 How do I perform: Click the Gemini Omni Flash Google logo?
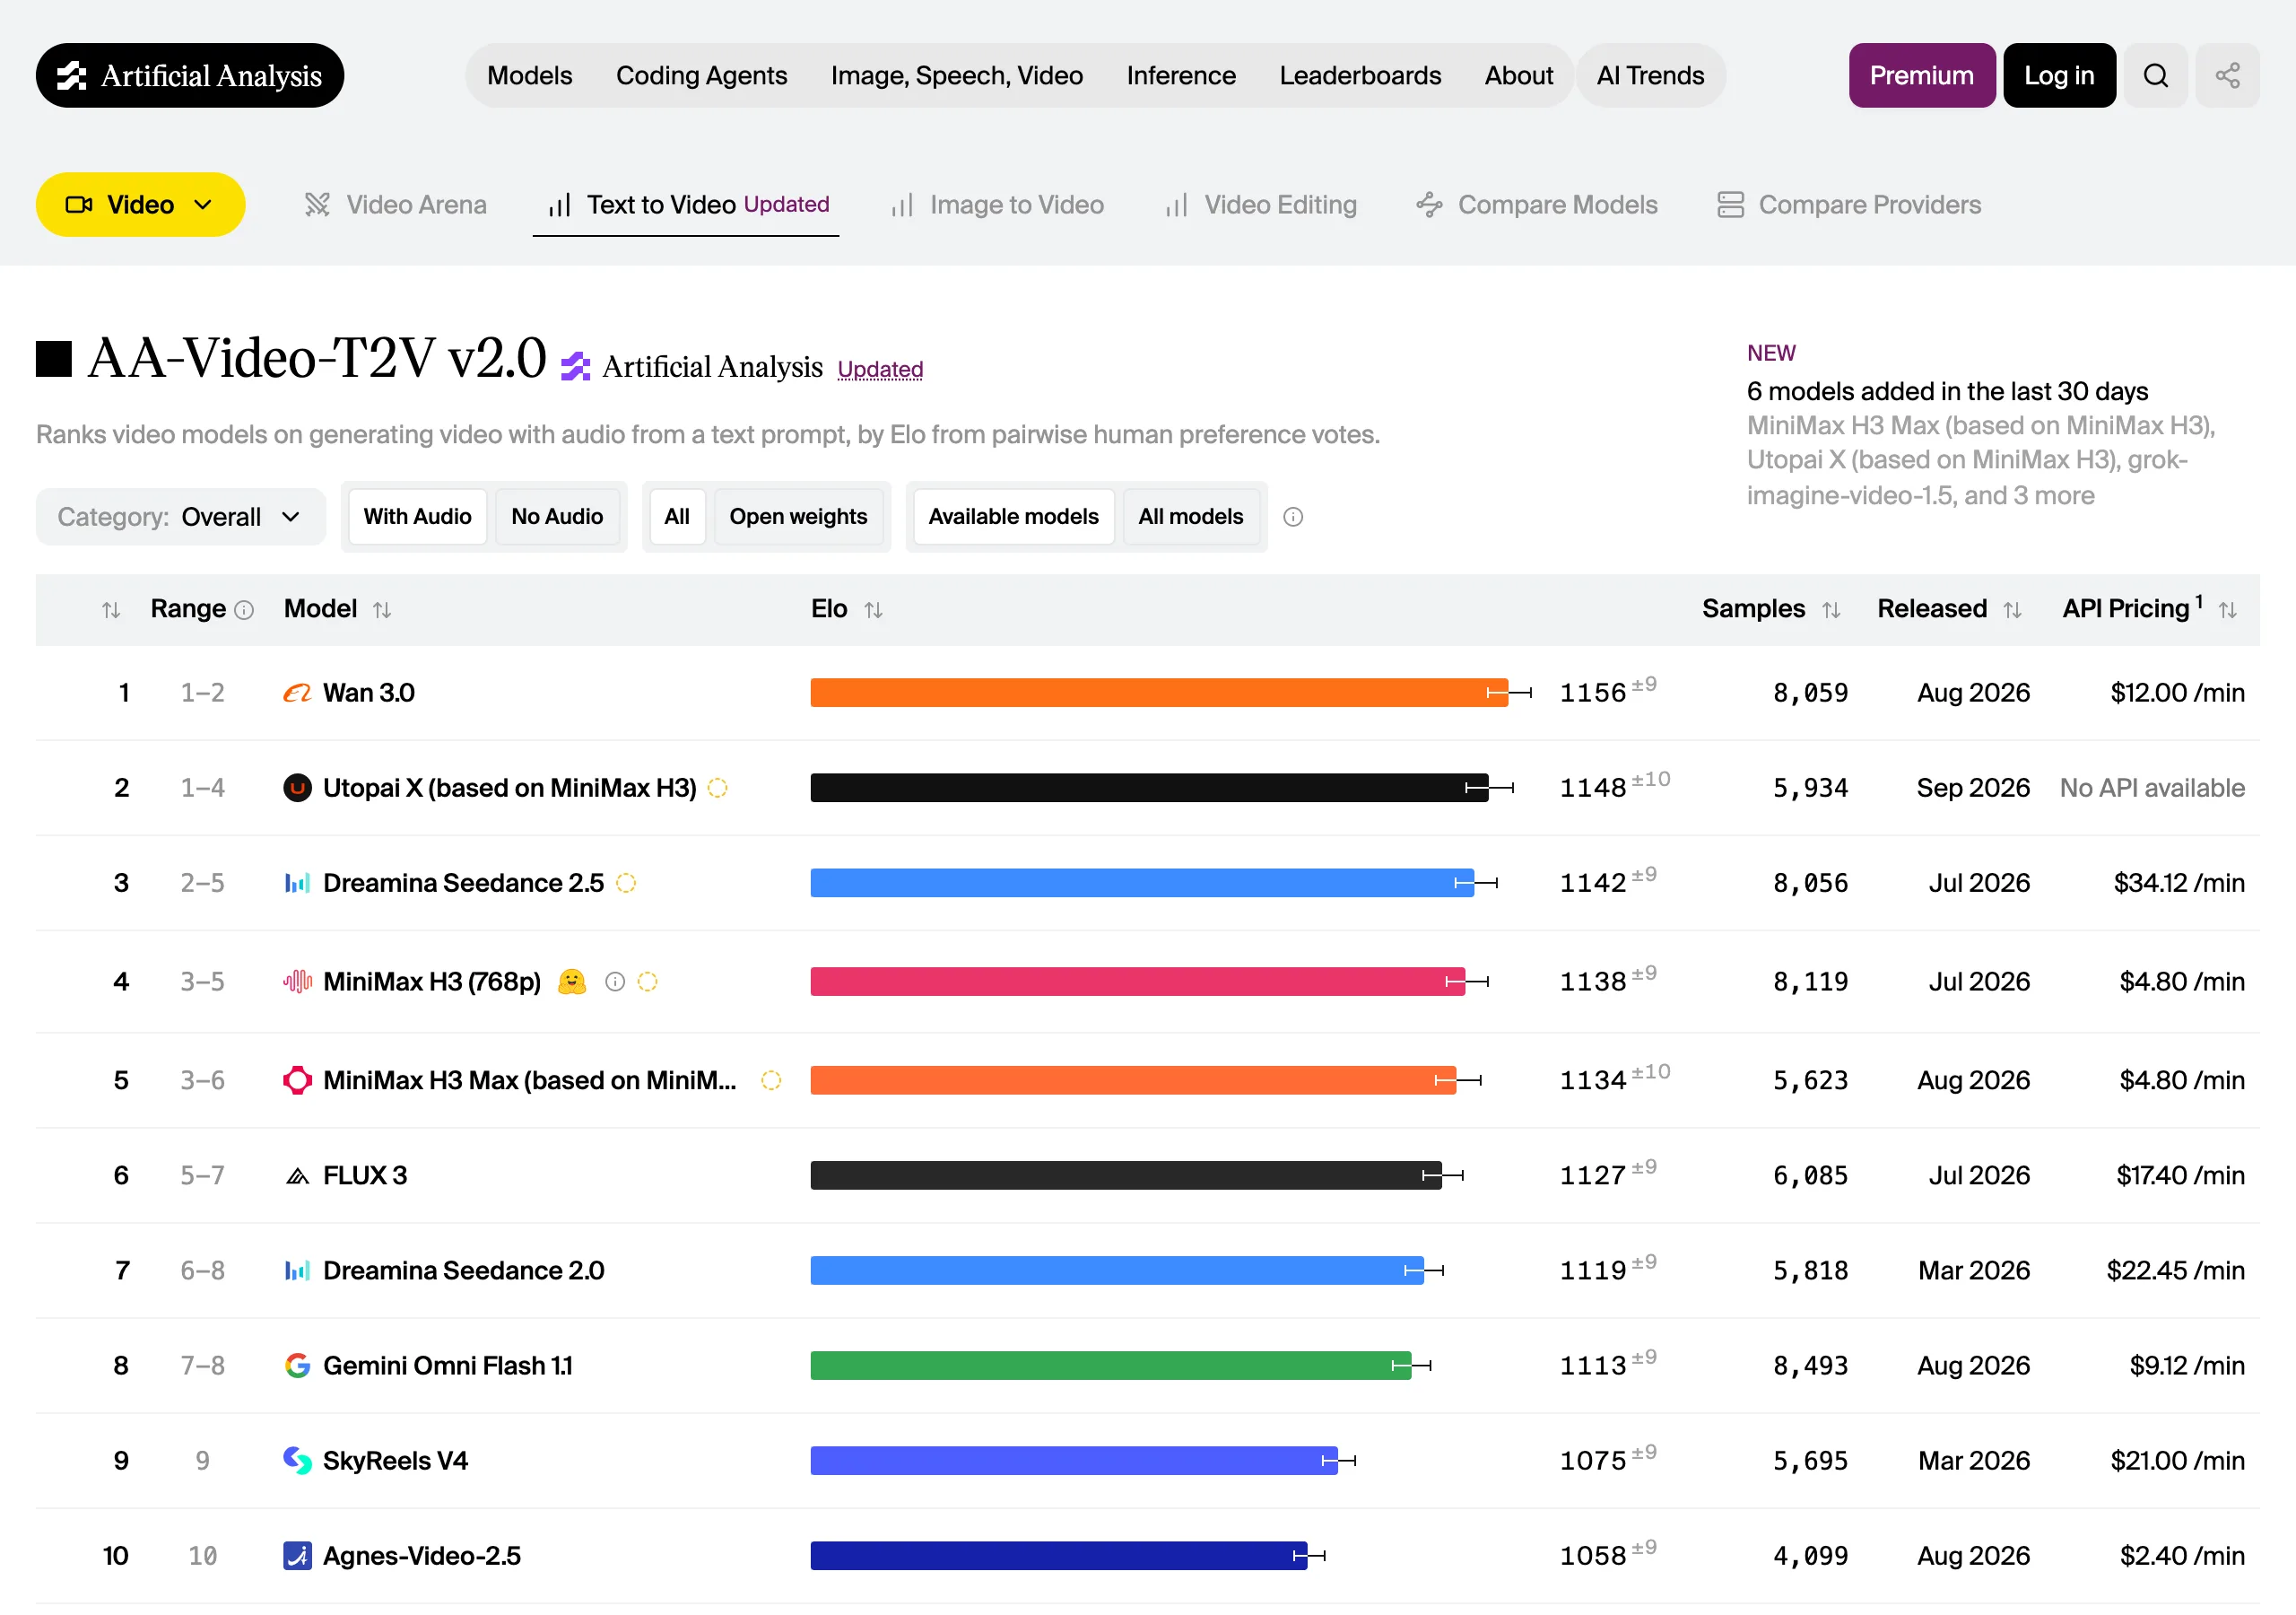297,1365
